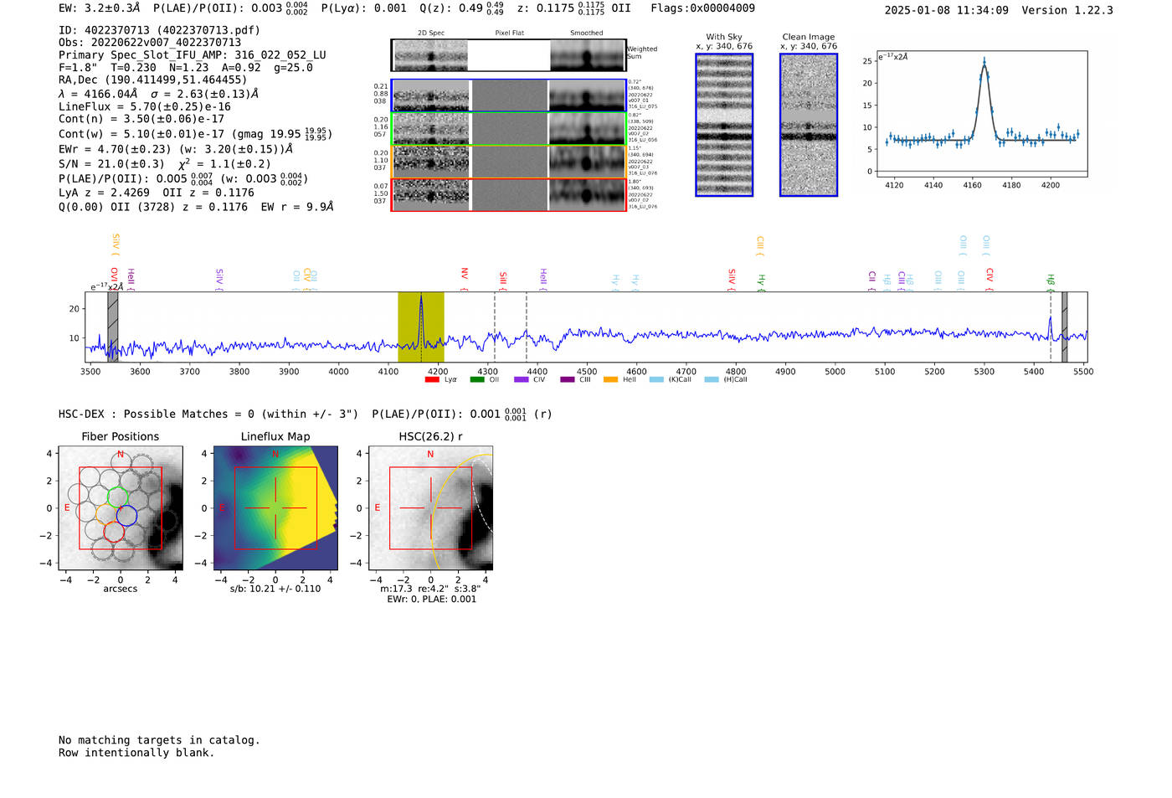Click the (K)CaII legend swatch
This screenshot has width=1172, height=798.
click(657, 379)
